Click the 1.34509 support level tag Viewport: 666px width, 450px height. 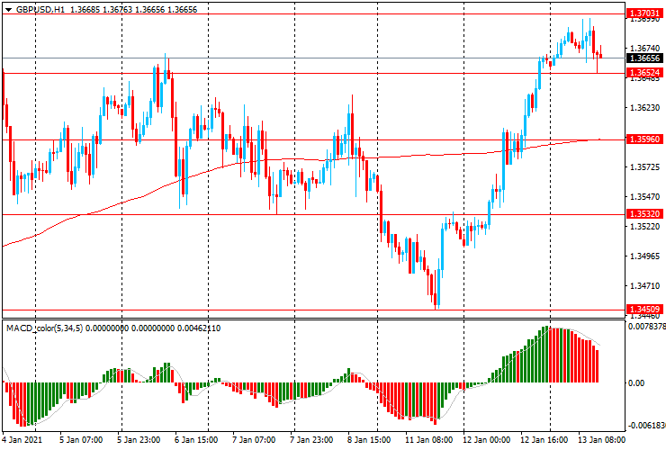click(643, 310)
